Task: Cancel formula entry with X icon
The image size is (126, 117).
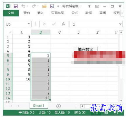Action: point(44,24)
